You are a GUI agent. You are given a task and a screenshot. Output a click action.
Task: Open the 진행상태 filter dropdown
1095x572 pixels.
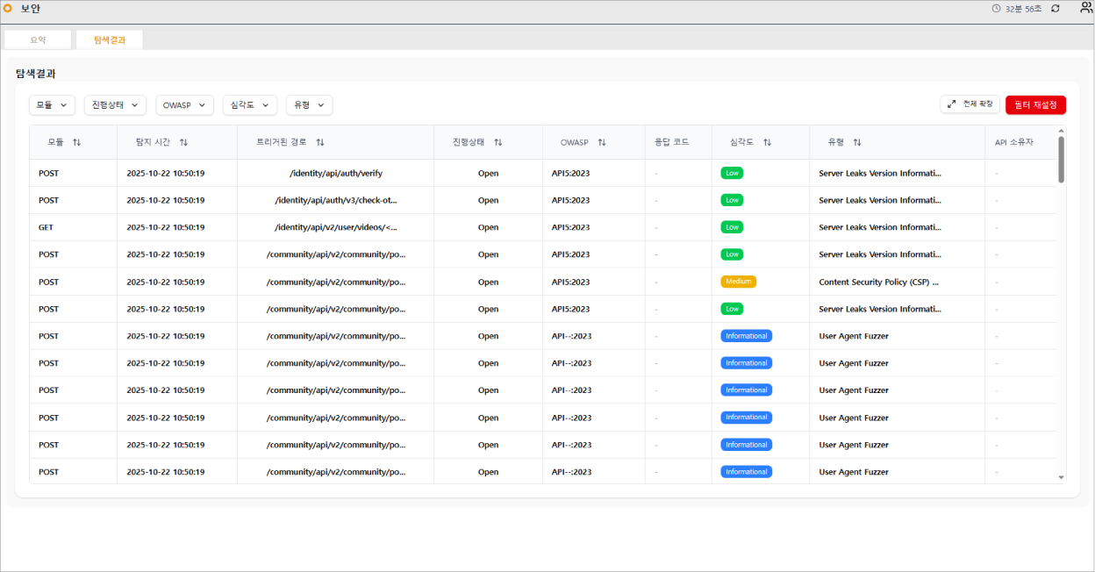(115, 105)
